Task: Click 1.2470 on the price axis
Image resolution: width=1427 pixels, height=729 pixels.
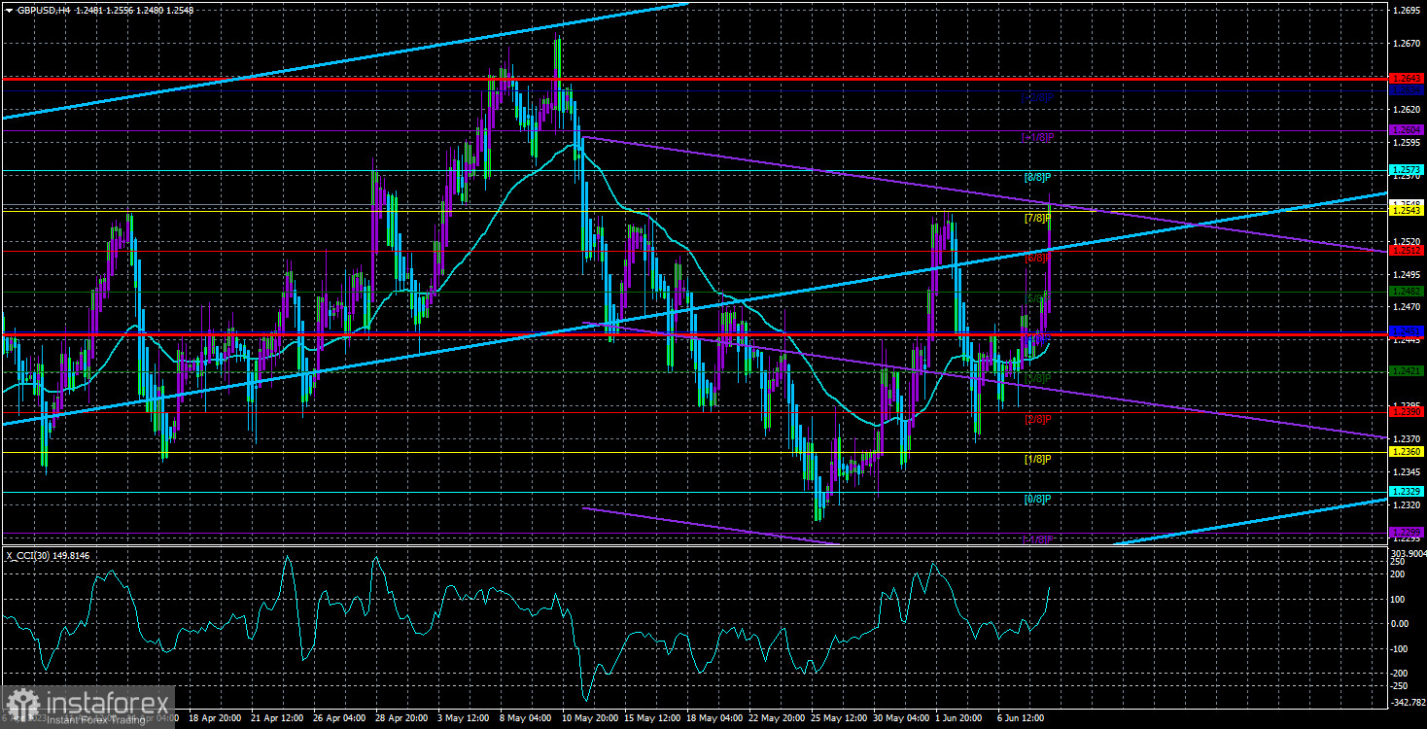Action: click(x=1406, y=307)
